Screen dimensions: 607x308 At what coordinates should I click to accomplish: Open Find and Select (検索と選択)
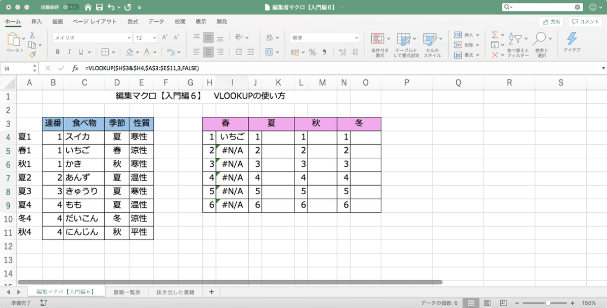(541, 45)
